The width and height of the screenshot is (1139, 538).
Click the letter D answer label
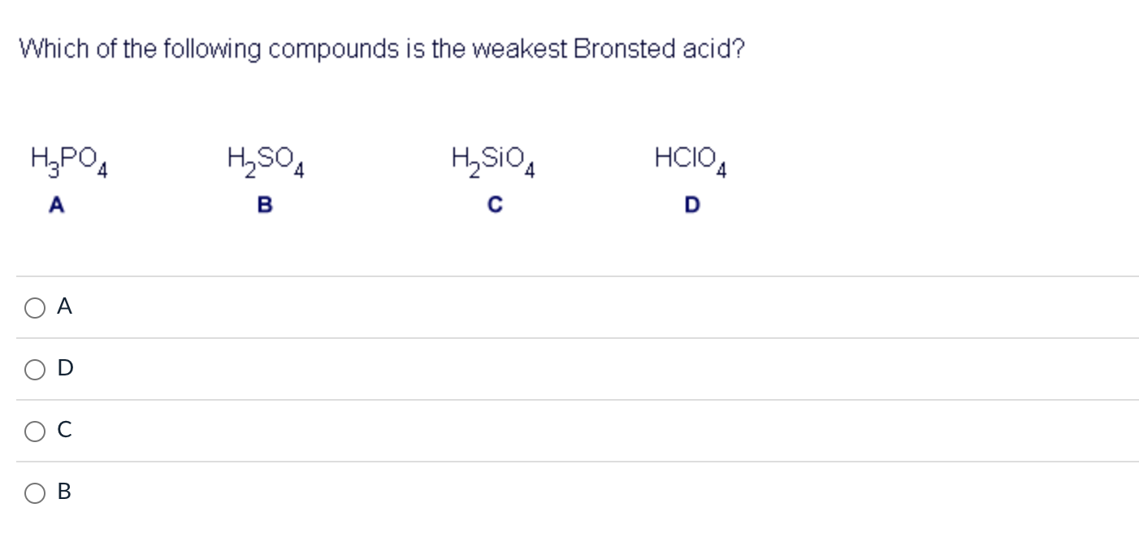coord(65,368)
